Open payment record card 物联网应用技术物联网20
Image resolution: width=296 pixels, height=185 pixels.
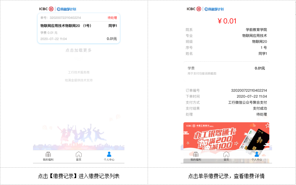tap(79, 29)
